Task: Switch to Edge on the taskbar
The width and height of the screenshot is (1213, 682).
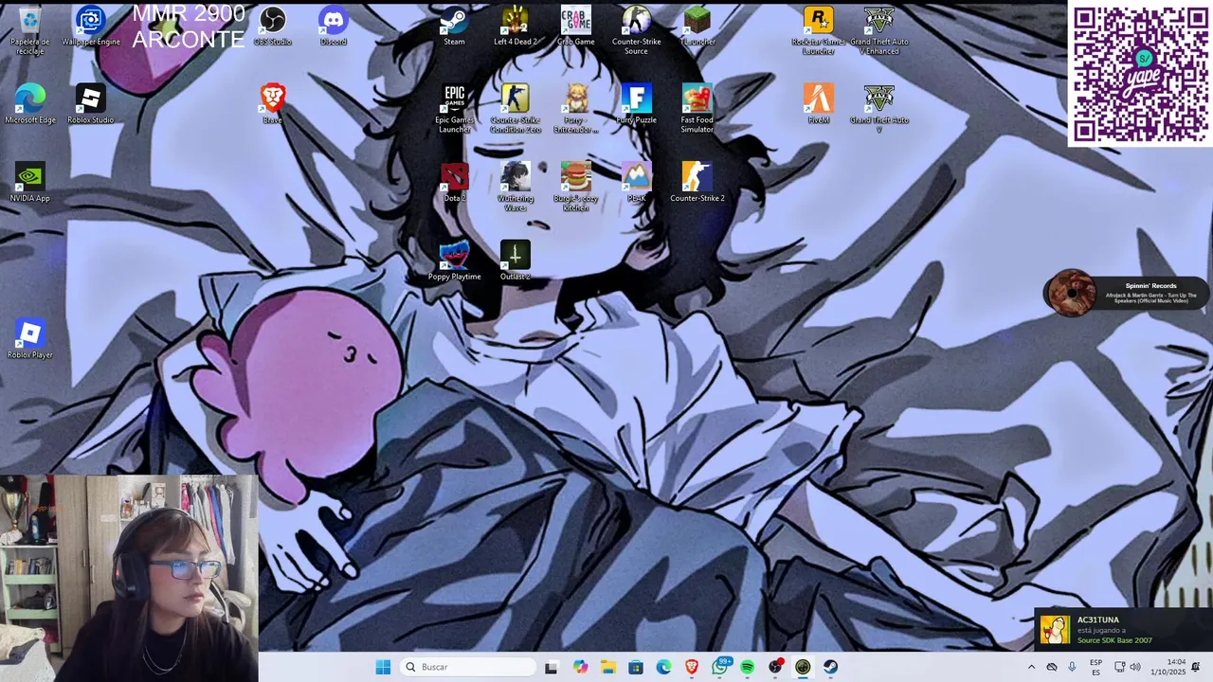Action: tap(663, 667)
